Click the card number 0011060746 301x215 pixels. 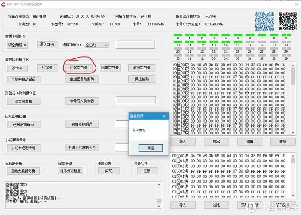(x=155, y=24)
